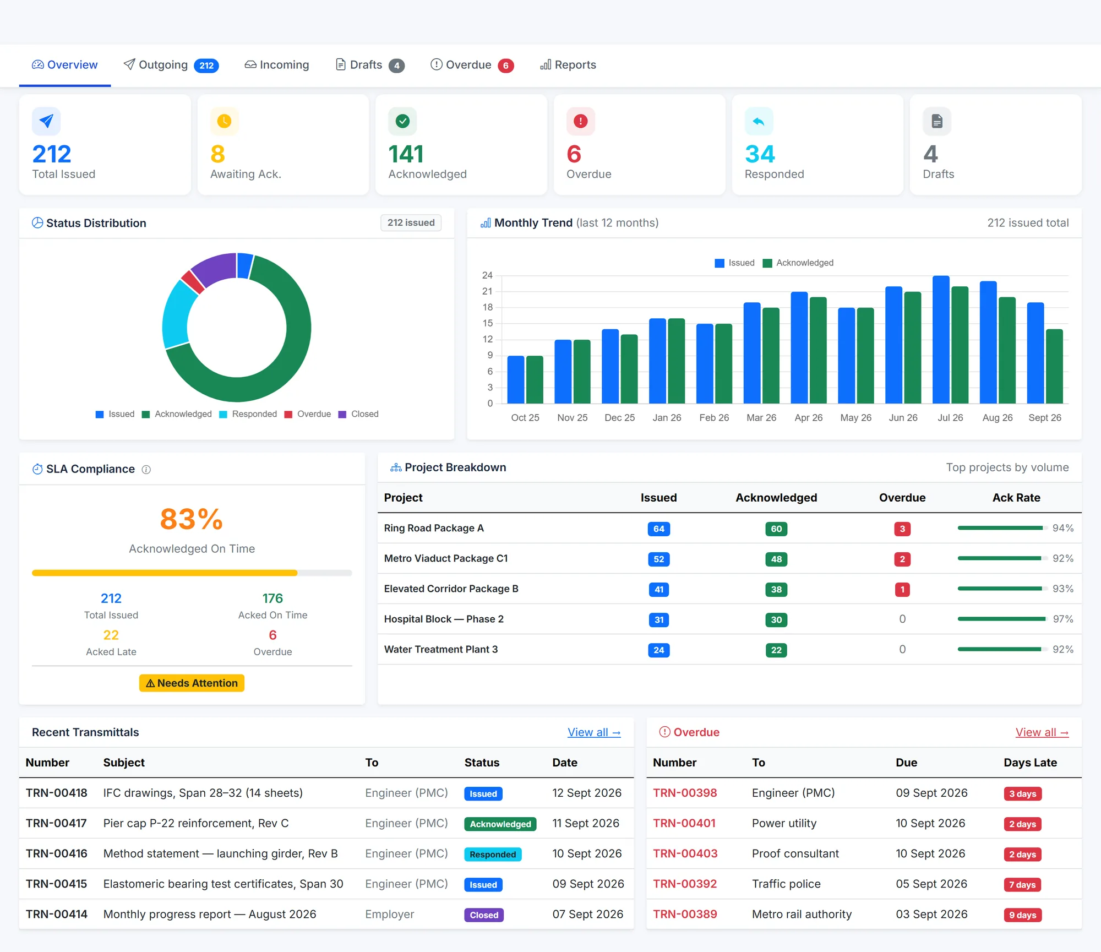Click View all in the Overdue panel
1101x952 pixels.
point(1042,732)
